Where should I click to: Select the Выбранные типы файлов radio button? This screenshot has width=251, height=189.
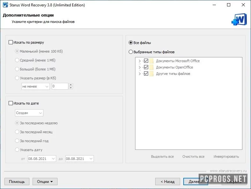pos(131,52)
